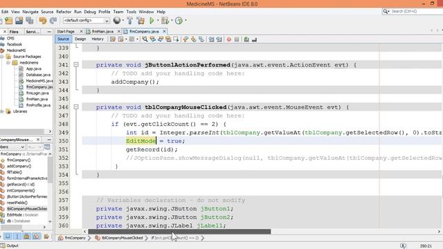This screenshot has width=443, height=249.
Task: Select frmProfile.java in the tree
Action: point(38,105)
